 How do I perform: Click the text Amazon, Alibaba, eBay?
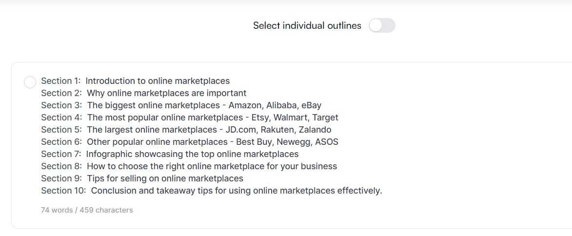coord(275,105)
